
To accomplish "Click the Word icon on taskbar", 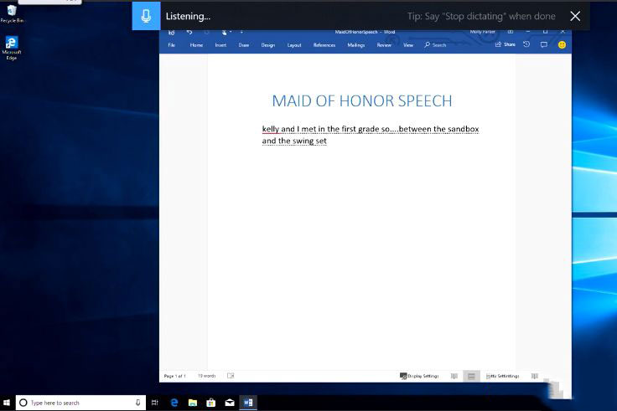I will (248, 403).
